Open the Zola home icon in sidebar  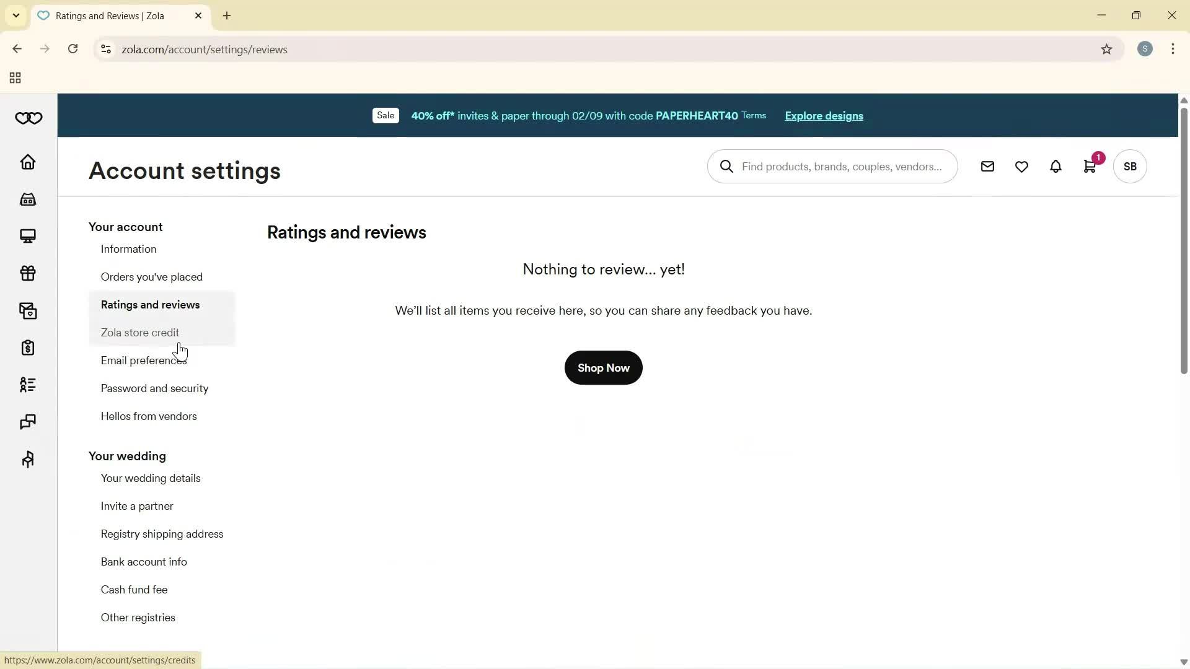[28, 162]
